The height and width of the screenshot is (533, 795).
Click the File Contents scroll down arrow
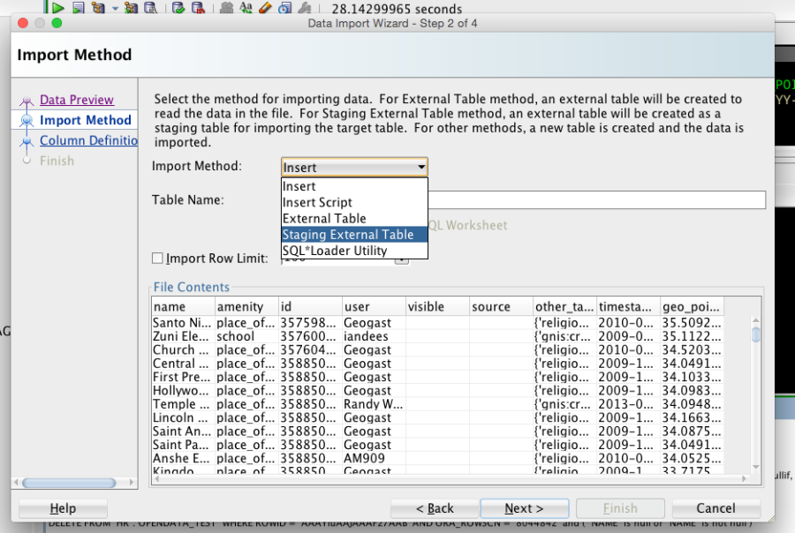pyautogui.click(x=755, y=467)
